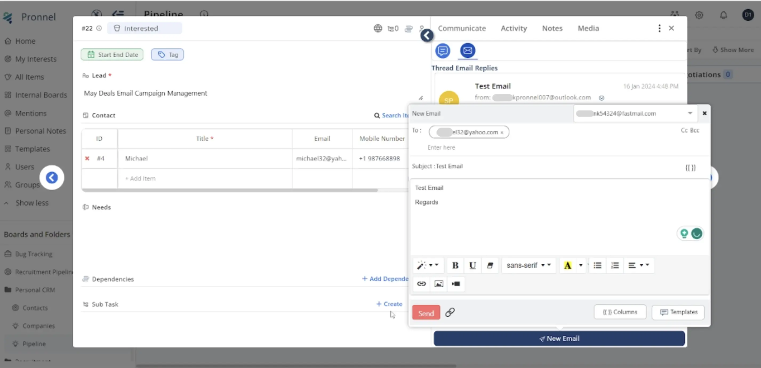Insert an ordered numbered list
The width and height of the screenshot is (761, 368).
615,265
